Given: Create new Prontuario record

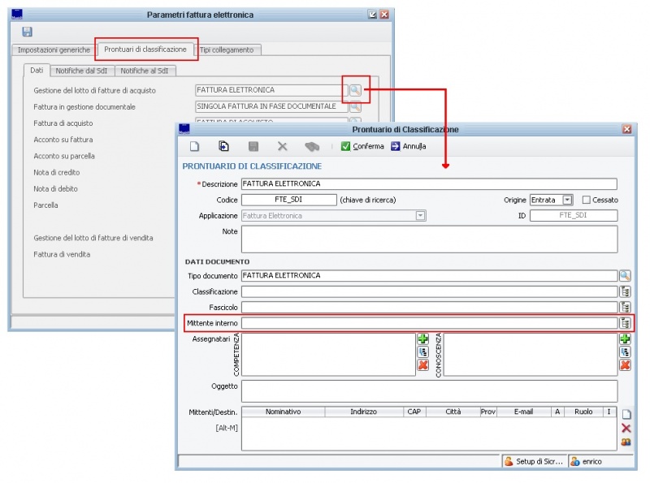Looking at the screenshot, I should [194, 146].
